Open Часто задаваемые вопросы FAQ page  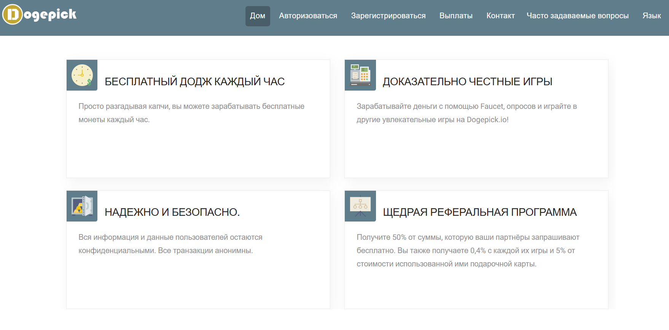(x=577, y=16)
